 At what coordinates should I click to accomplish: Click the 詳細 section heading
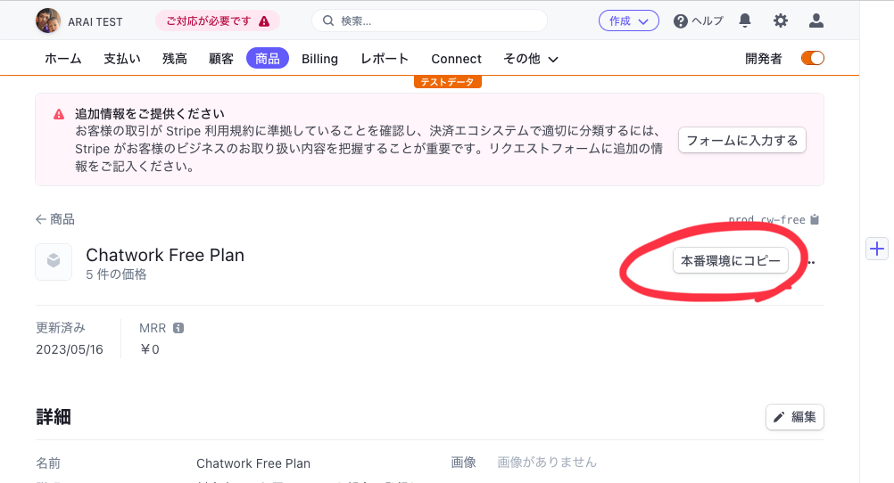pos(54,417)
